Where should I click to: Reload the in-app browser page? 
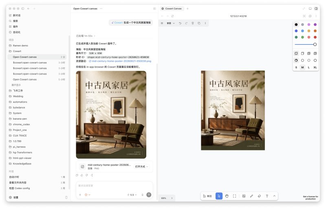(172, 16)
